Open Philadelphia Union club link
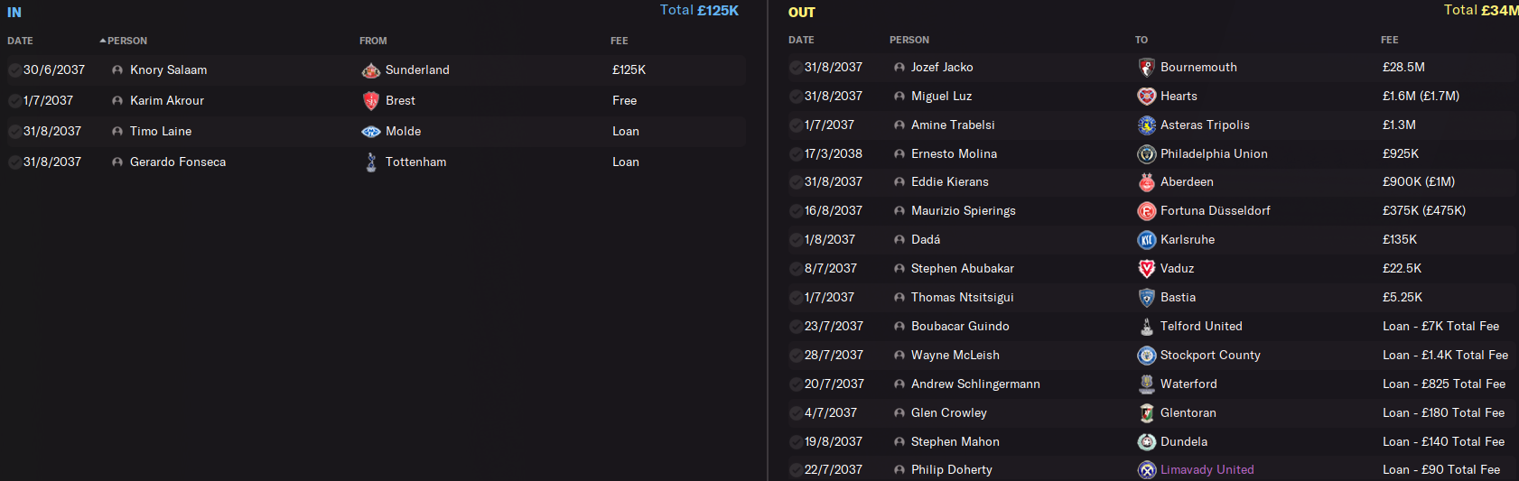The height and width of the screenshot is (481, 1519). click(x=1214, y=154)
